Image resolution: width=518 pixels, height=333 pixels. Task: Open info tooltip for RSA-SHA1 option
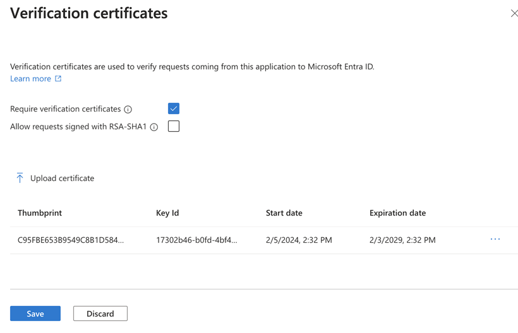point(154,127)
